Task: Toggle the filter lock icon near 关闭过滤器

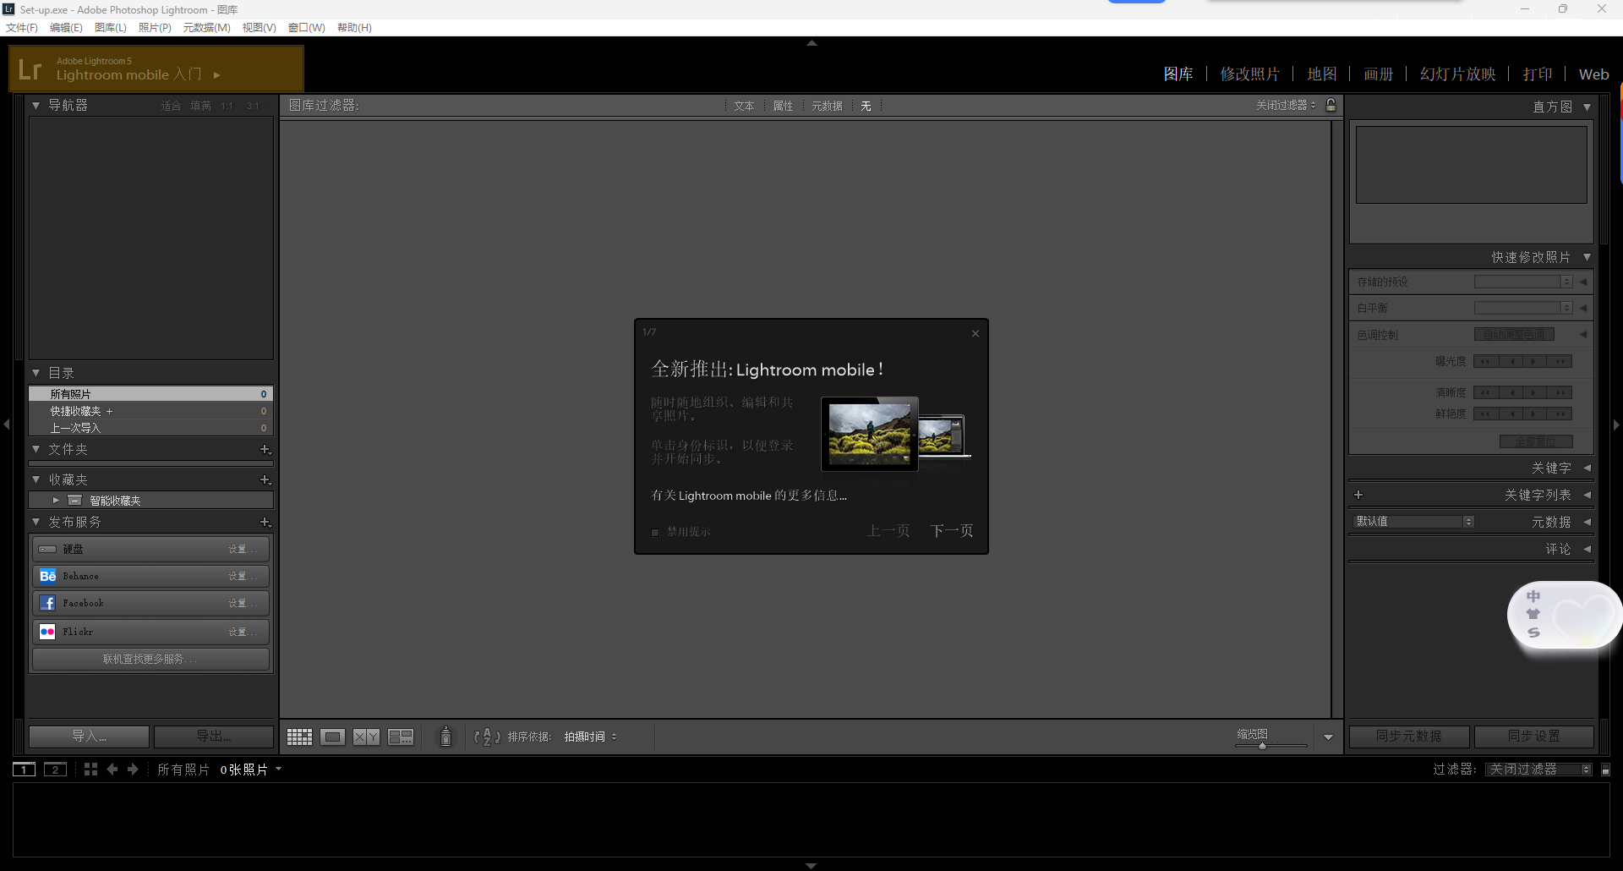Action: pos(1331,105)
